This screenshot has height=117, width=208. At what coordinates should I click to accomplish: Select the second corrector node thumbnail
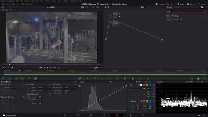pyautogui.click(x=115, y=22)
